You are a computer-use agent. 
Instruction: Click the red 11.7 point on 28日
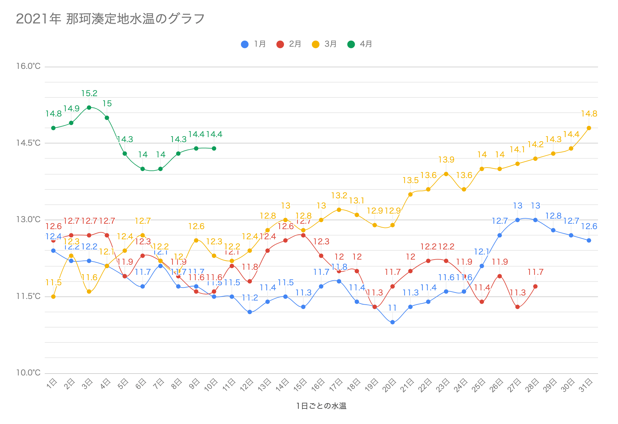click(x=536, y=286)
